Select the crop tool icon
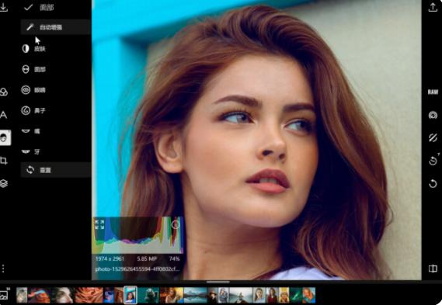 [4, 161]
